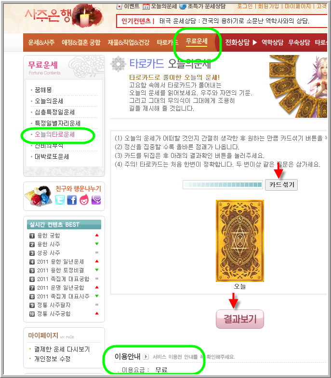
Task: Click the 이벤트 icon in top bar
Action: pos(119,6)
